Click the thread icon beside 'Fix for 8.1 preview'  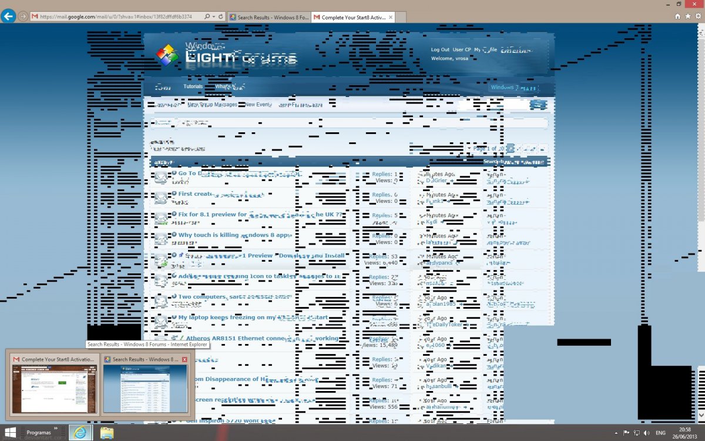pos(160,218)
